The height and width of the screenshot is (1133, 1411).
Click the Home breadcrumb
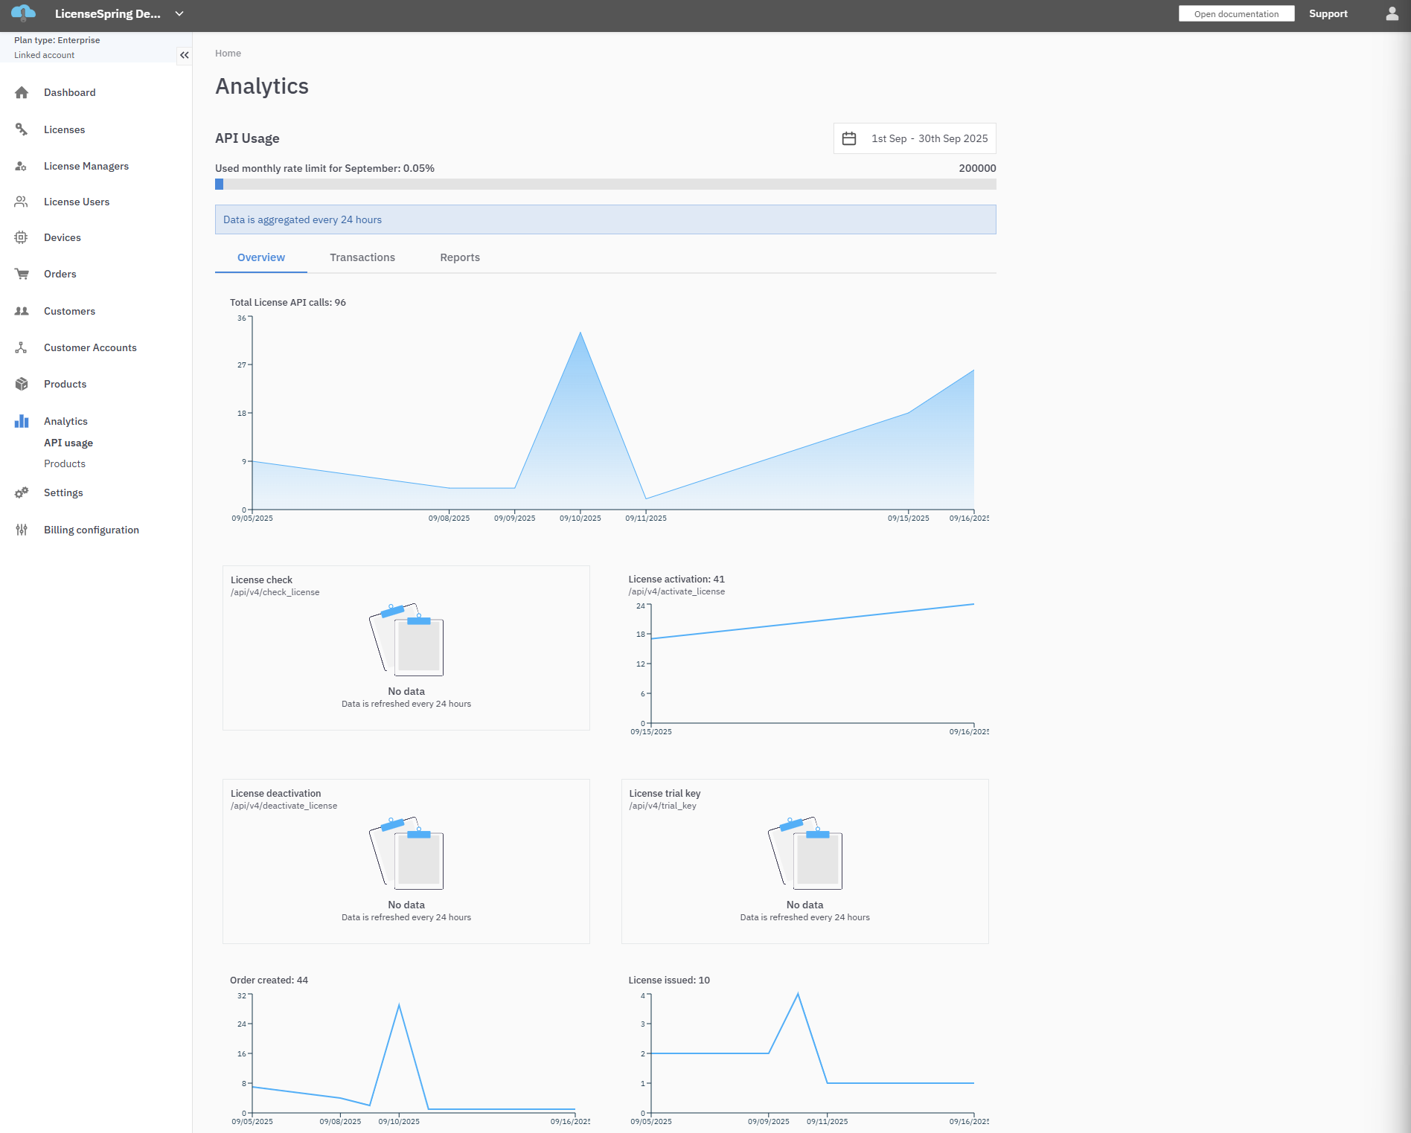point(228,54)
